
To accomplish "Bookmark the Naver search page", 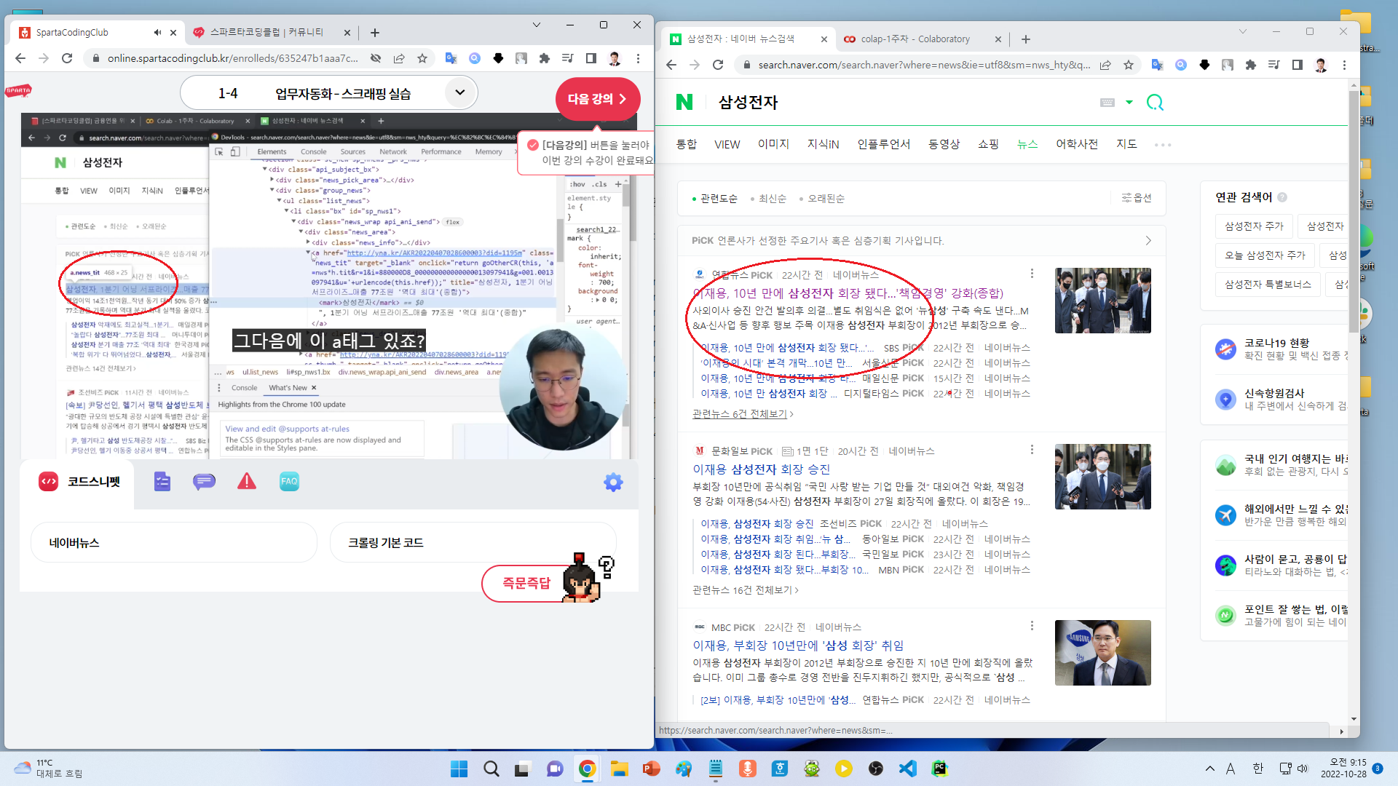I will click(1129, 65).
